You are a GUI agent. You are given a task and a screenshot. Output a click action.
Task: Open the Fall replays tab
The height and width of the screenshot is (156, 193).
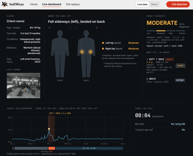73,4
